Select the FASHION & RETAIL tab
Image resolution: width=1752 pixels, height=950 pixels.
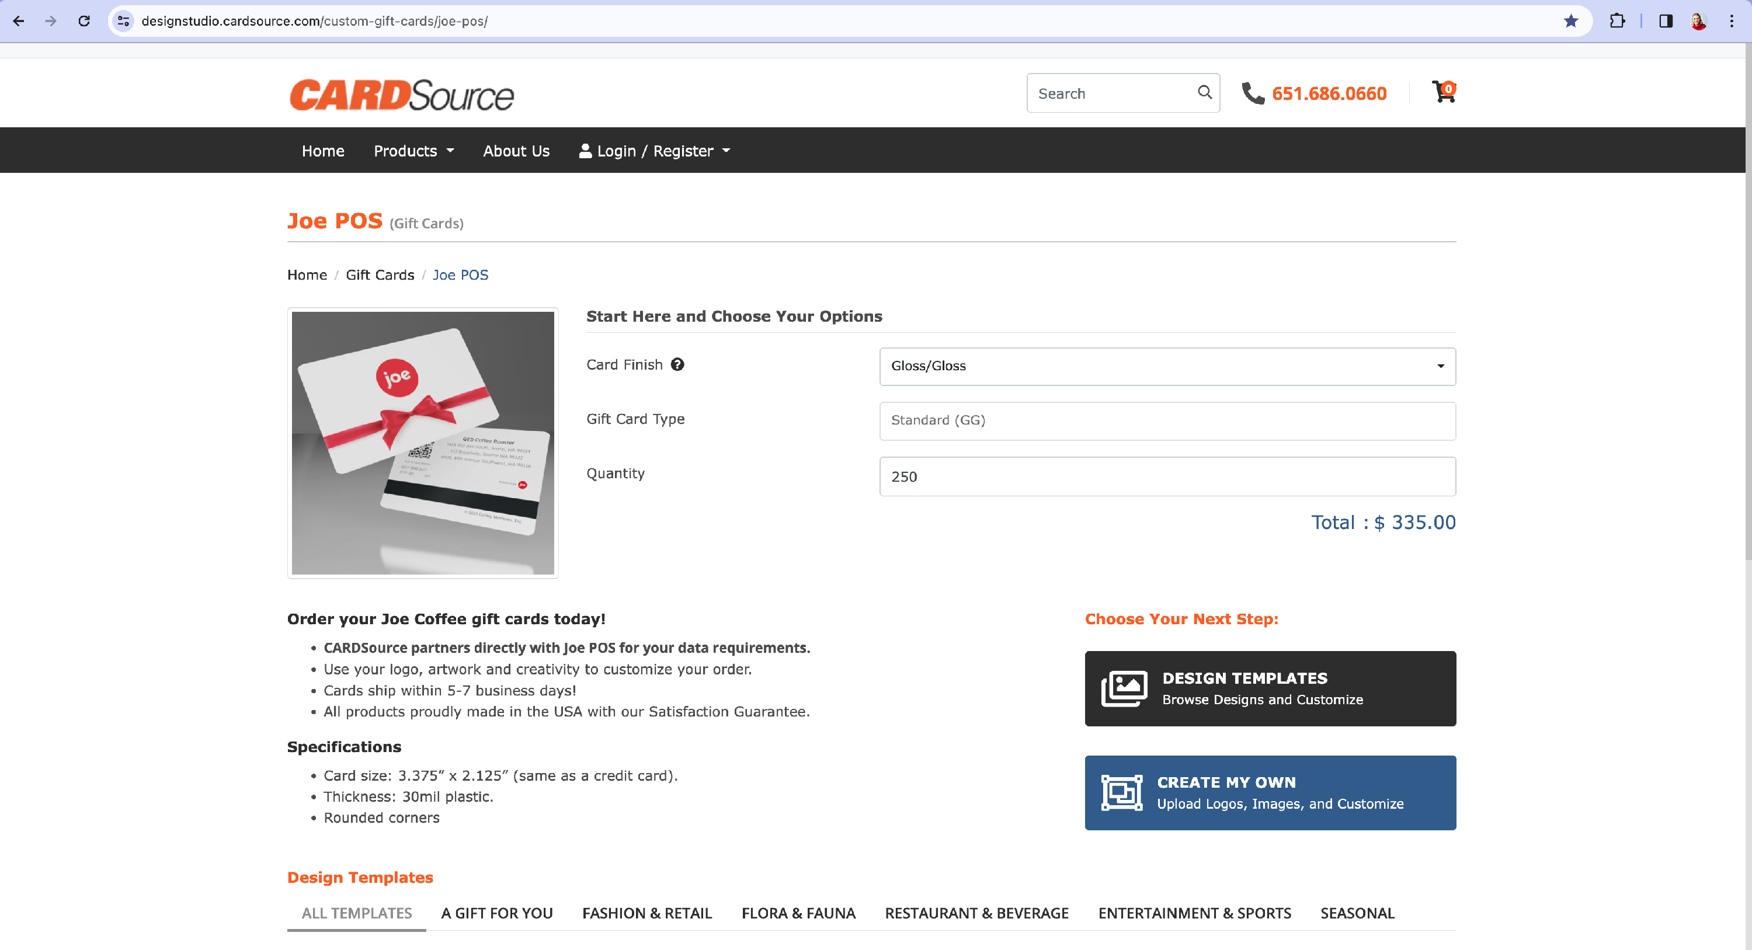(x=647, y=913)
